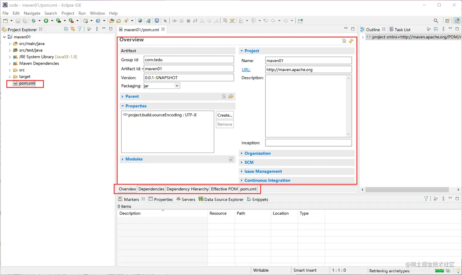Click the Show Whitespace Characters icon
Screen dimensions: 462x275
(x=232, y=21)
